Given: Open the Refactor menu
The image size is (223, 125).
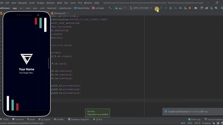Looking at the screenshot, I should [x=51, y=3].
